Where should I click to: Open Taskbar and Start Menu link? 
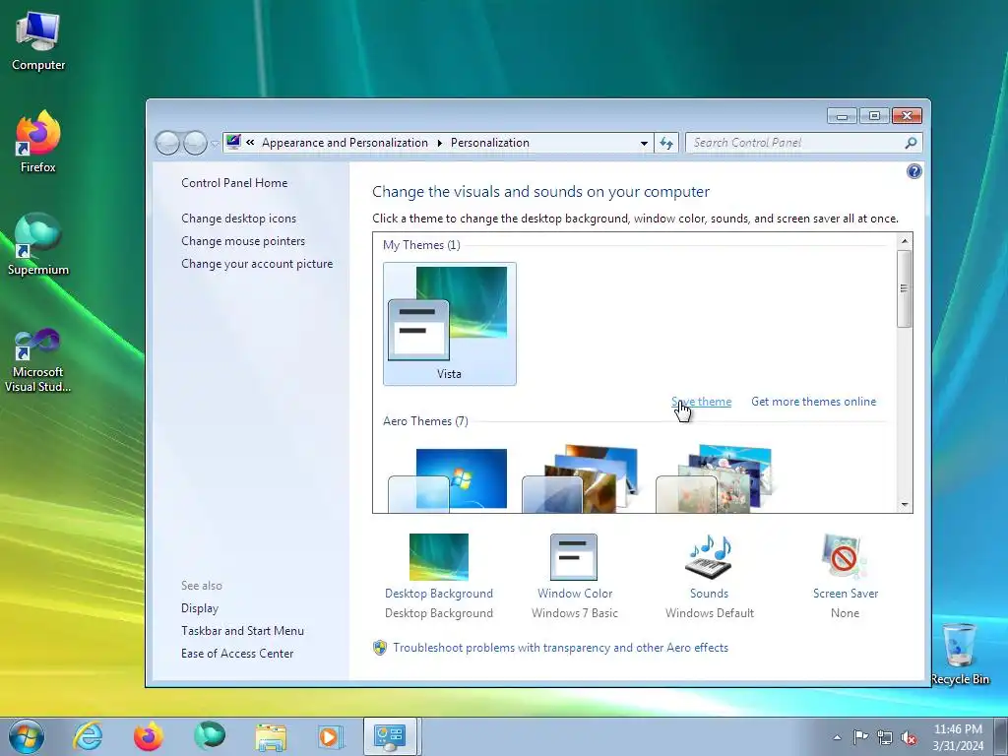click(242, 631)
